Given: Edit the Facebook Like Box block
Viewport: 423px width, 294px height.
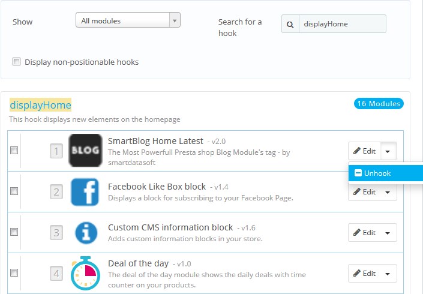Looking at the screenshot, I should (x=365, y=192).
